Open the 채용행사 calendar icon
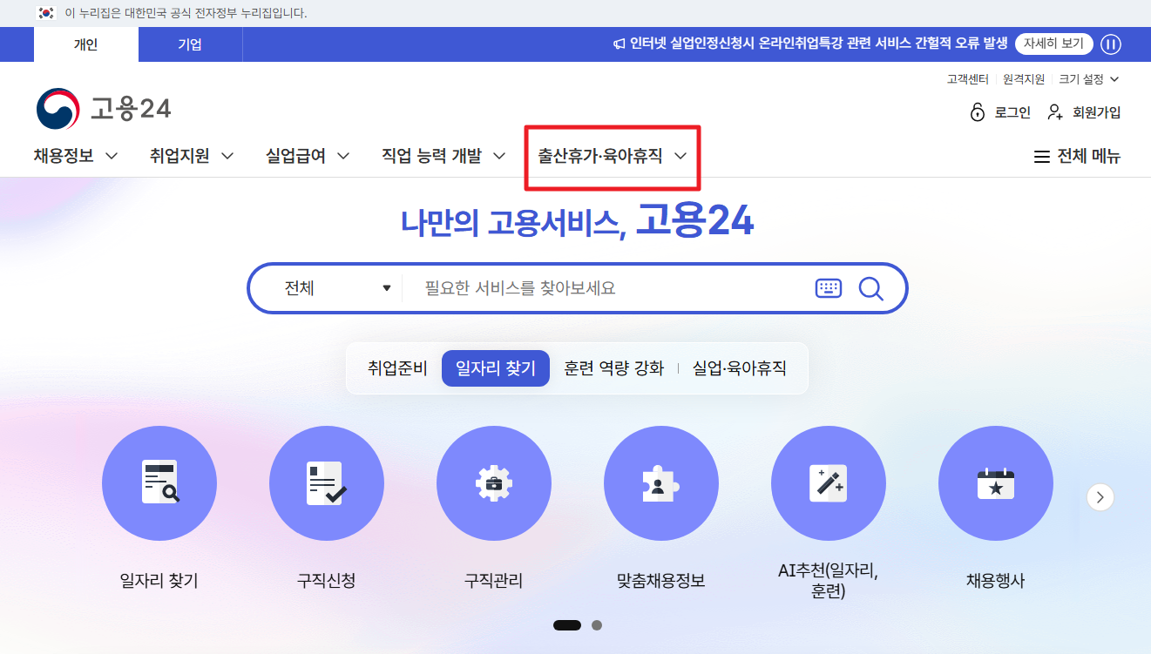 point(996,483)
